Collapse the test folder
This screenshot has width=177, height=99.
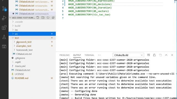[x=32, y=38]
